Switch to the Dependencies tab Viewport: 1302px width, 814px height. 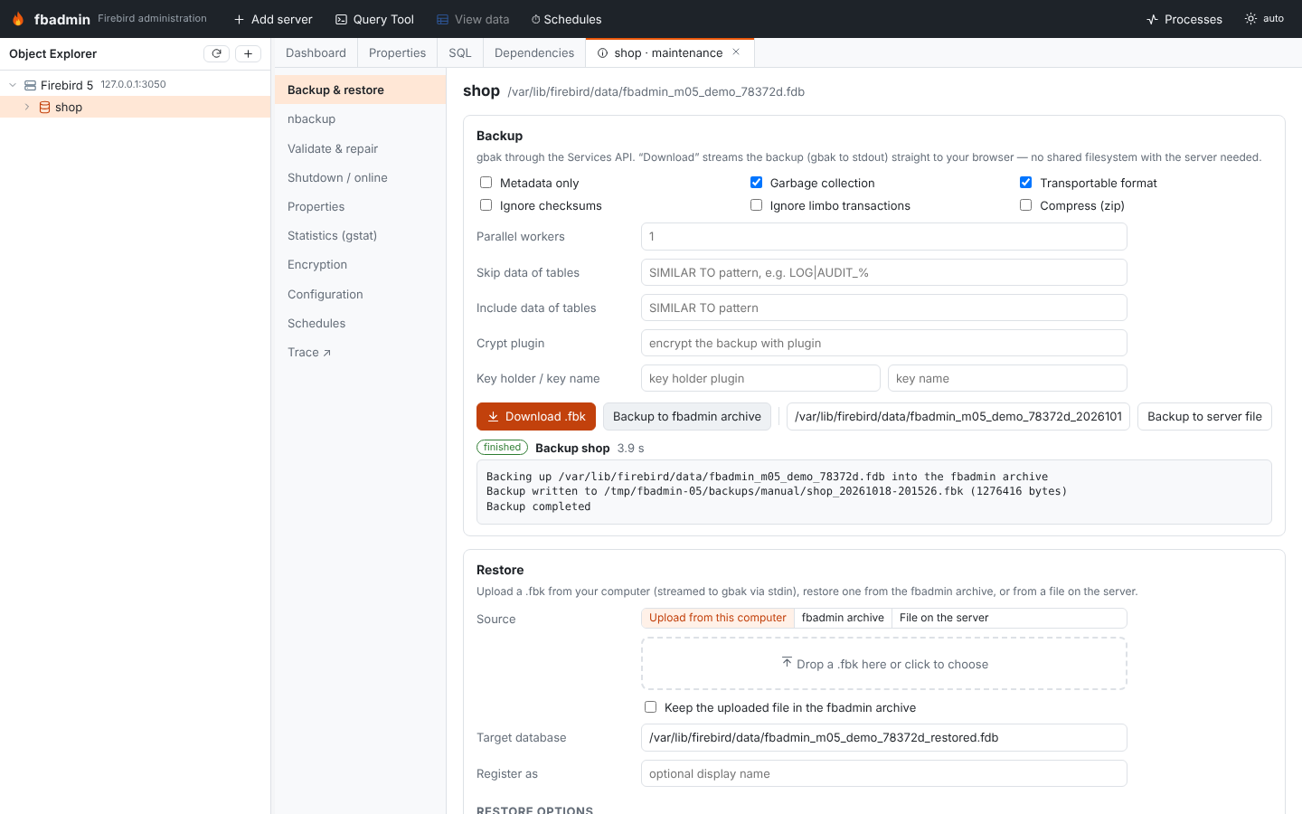tap(534, 52)
